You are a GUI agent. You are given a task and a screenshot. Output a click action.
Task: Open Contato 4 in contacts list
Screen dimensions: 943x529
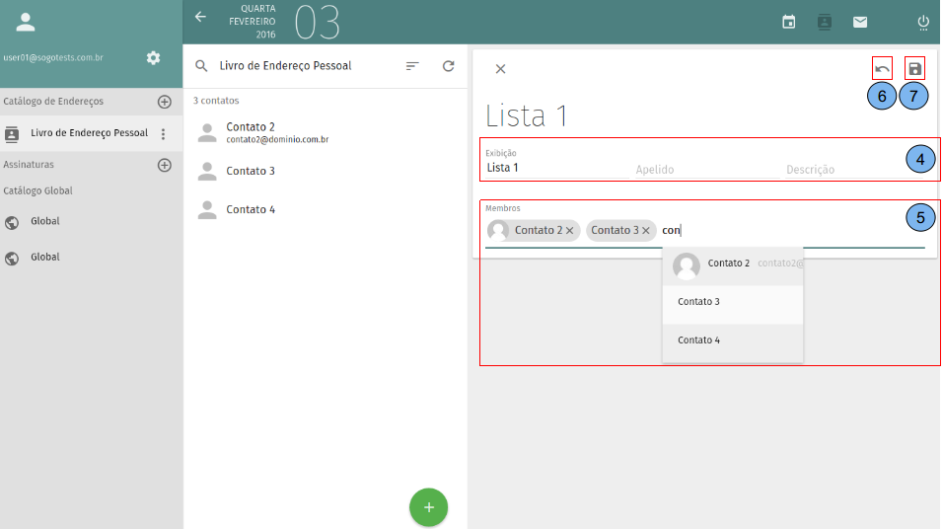(251, 209)
